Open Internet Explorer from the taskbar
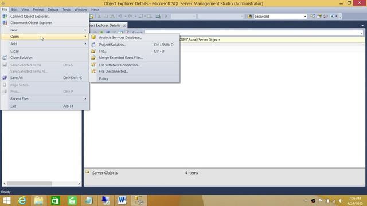Viewport: 367px width, 206px height. tap(22, 201)
